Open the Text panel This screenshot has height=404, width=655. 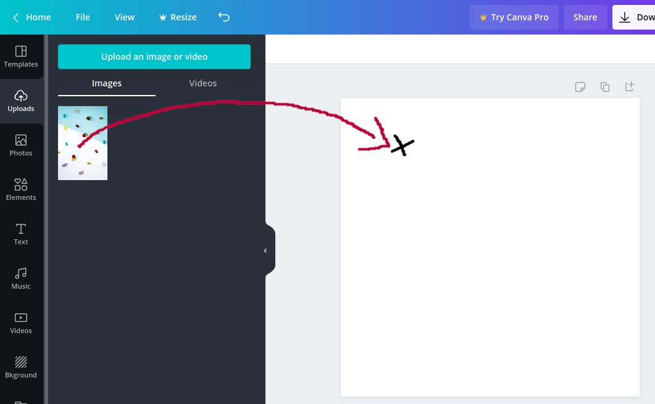pyautogui.click(x=21, y=233)
